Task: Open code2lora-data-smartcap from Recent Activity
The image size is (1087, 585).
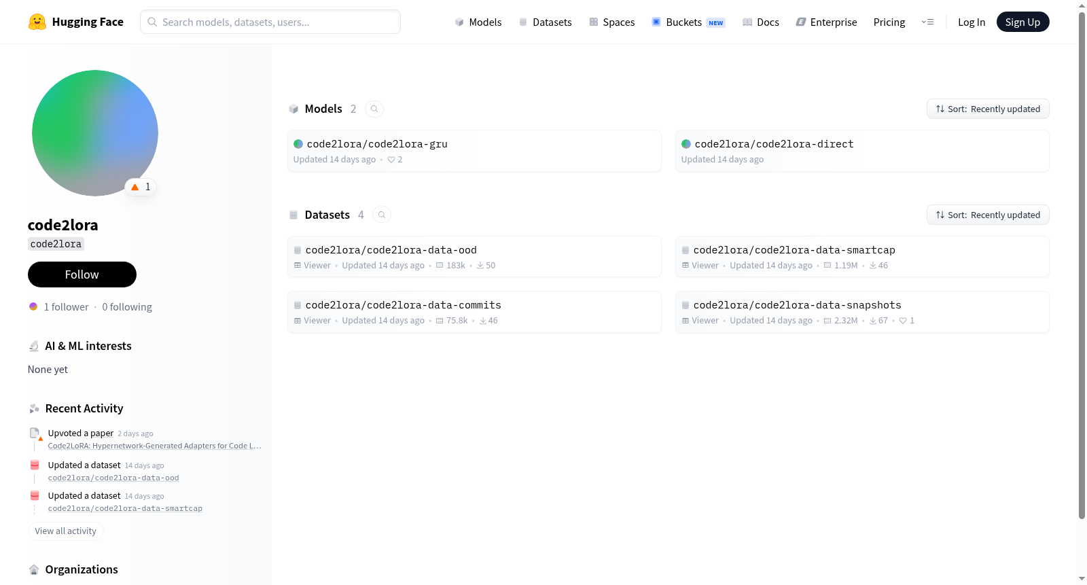Action: (x=125, y=508)
